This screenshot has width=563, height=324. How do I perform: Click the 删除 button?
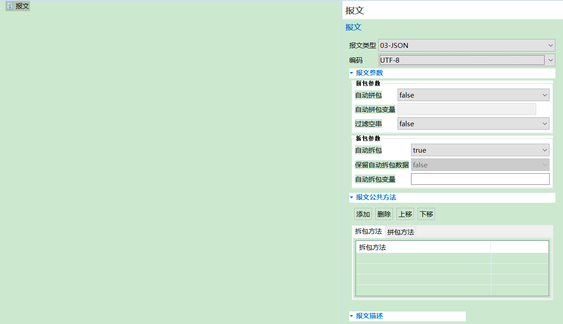pyautogui.click(x=384, y=214)
